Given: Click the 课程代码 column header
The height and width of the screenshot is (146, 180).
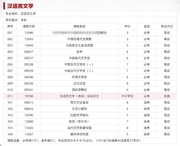Looking at the screenshot, I should click(29, 26).
